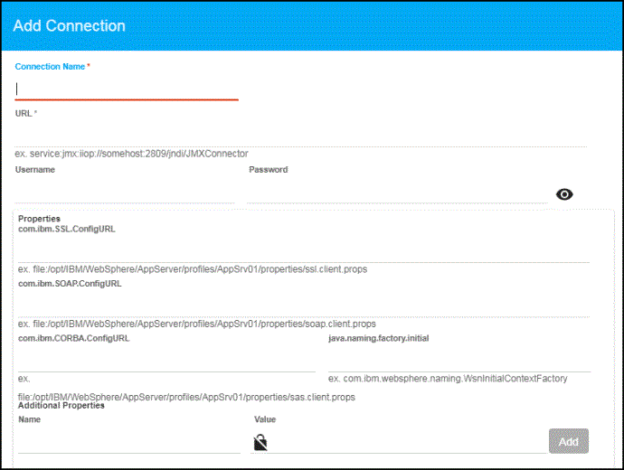Click the Password input field

point(396,193)
